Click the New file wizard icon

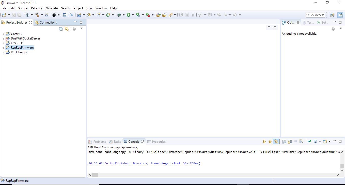pos(4,15)
